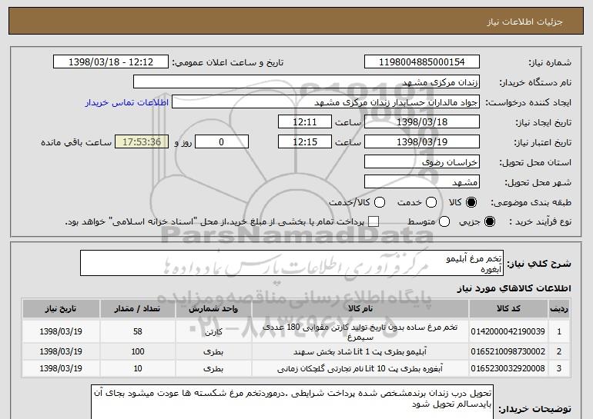Viewport: 593px width, 419px height.
Task: Click the ردیف column header
Action: [559, 309]
